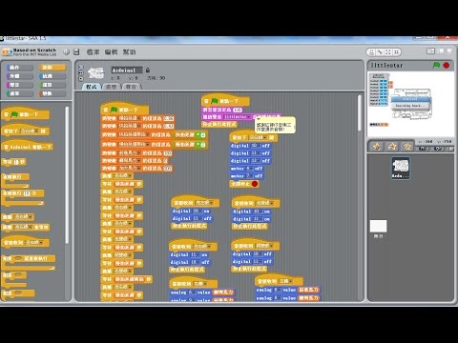Click the scripts area vertical scrollbar
458x343 pixels.
pyautogui.click(x=360, y=112)
